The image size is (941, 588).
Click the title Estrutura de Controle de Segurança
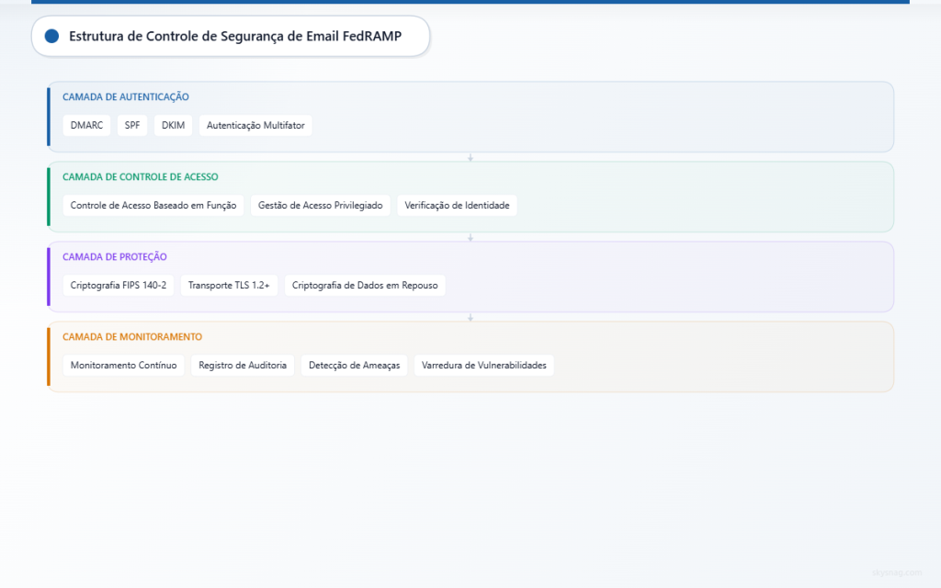point(235,37)
